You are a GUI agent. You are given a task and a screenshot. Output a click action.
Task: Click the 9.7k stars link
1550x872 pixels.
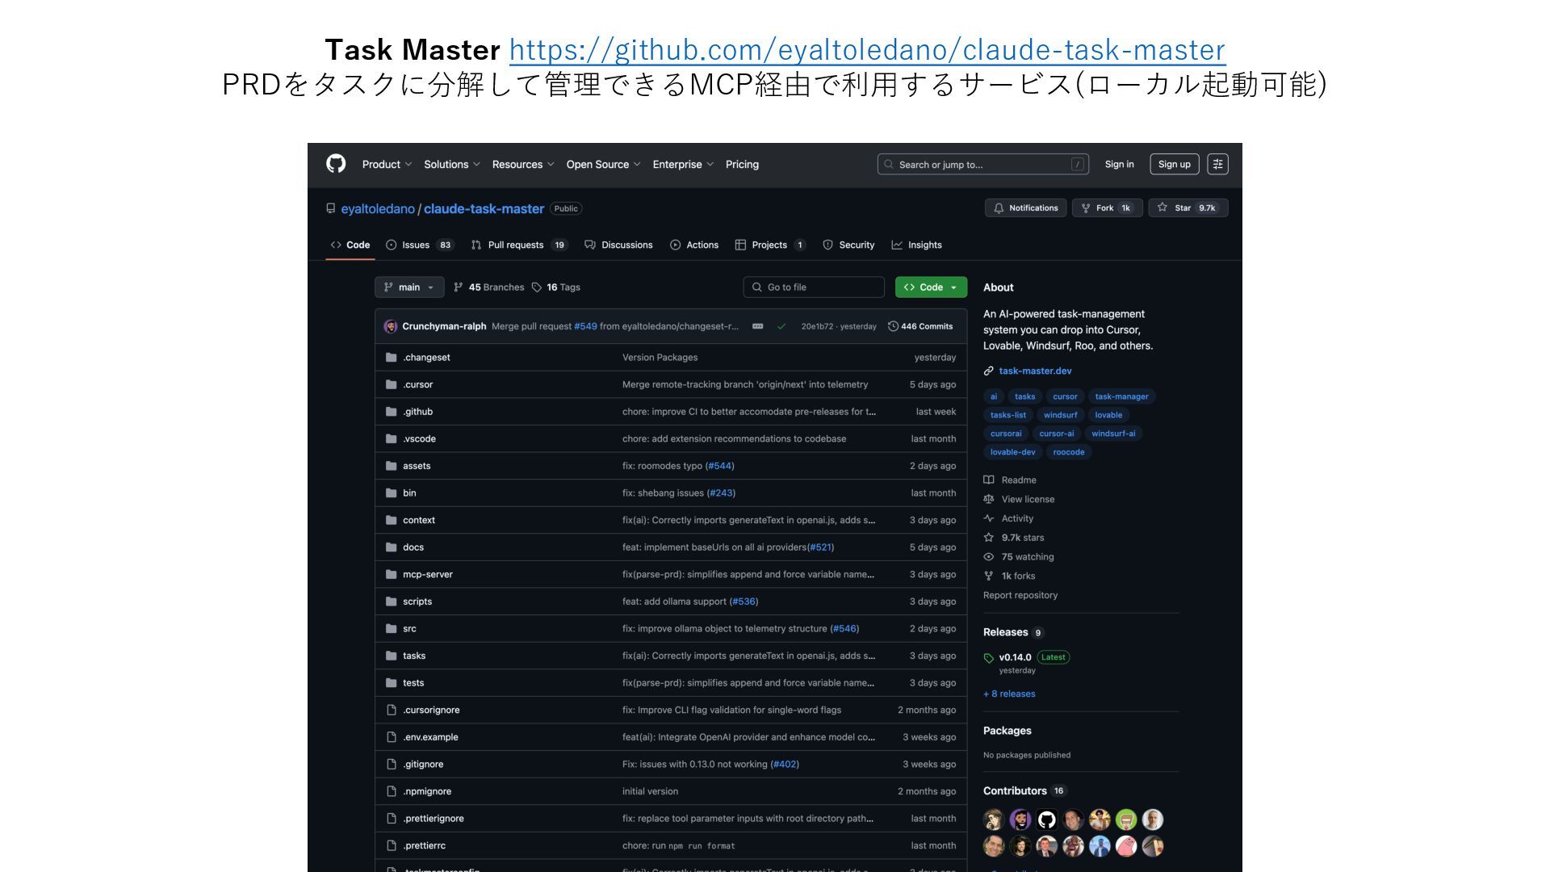(1014, 538)
